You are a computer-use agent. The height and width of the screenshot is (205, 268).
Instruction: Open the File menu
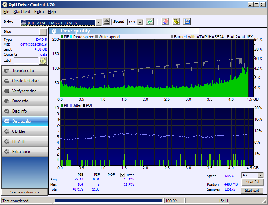(6, 12)
